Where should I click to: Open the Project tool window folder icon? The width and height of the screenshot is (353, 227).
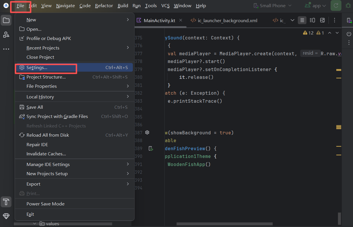click(6, 20)
